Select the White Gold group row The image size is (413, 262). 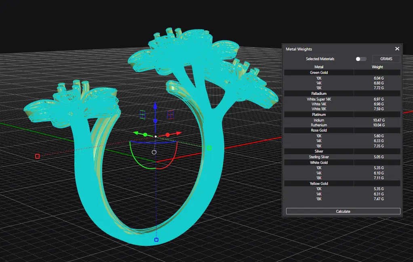point(342,163)
